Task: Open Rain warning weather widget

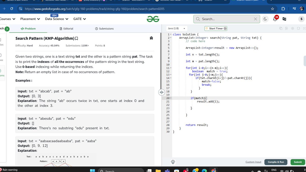Action: [9, 170]
